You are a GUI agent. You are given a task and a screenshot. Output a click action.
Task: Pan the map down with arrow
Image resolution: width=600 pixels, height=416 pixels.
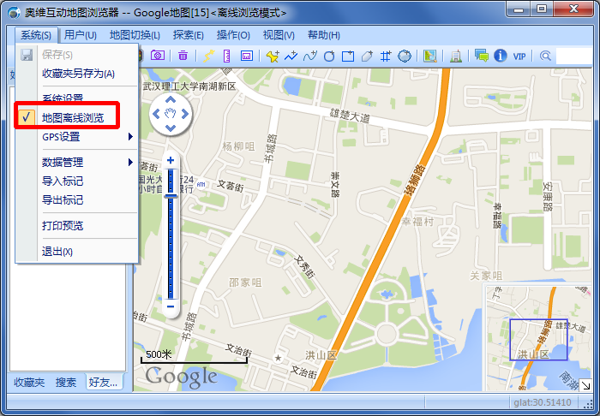(x=171, y=128)
